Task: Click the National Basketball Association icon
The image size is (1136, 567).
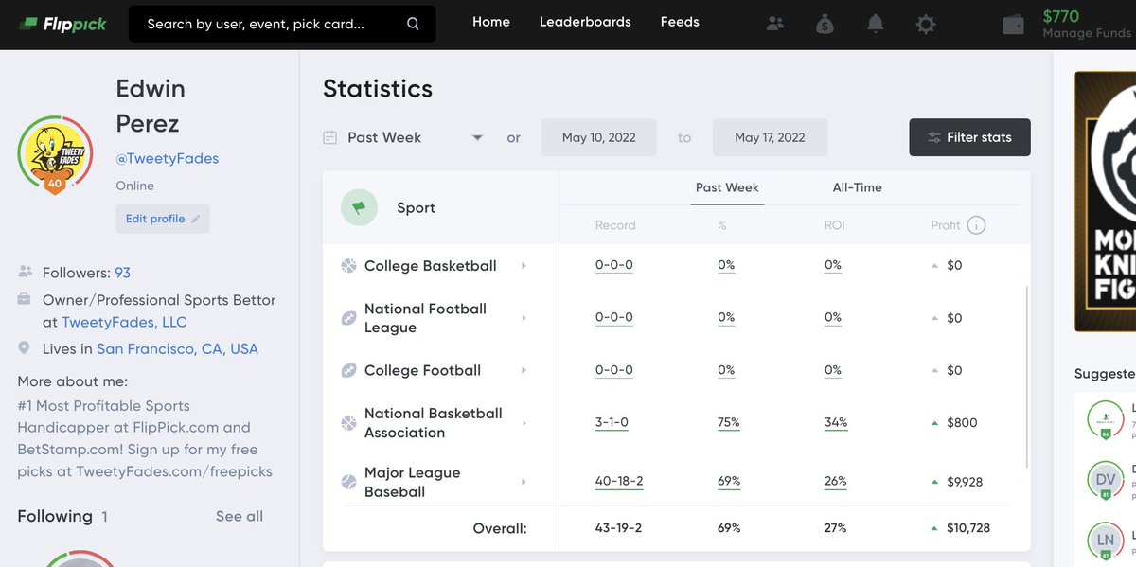Action: 348,422
